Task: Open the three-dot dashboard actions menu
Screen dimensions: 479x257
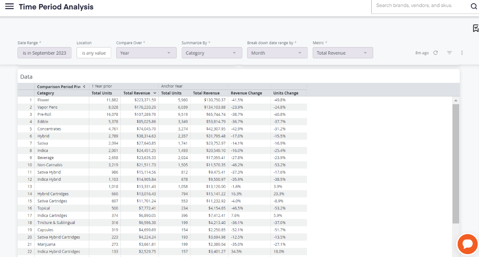Action: click(462, 53)
